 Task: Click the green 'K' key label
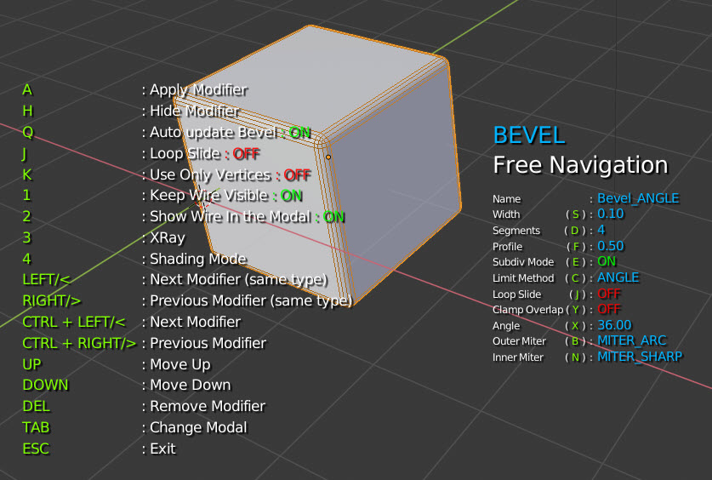coord(27,174)
